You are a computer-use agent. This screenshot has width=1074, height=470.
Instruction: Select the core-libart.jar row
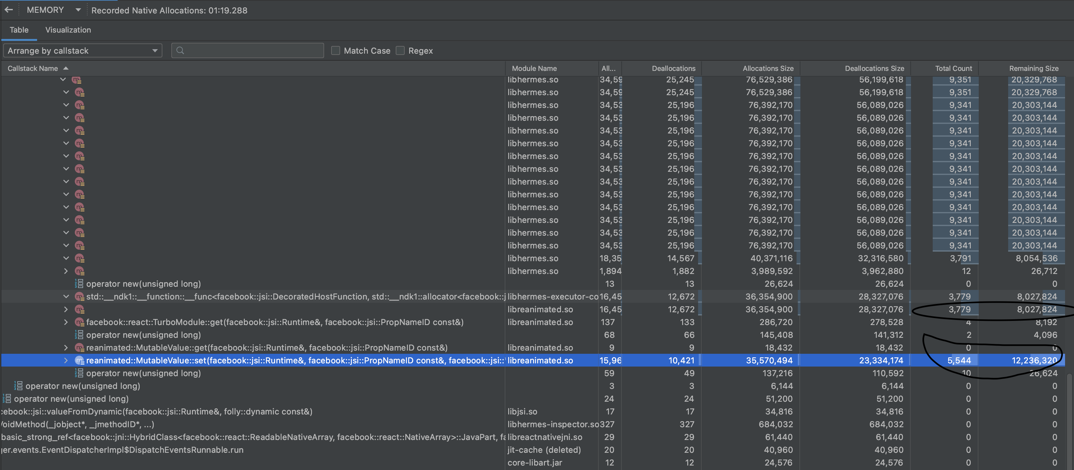(x=533, y=463)
